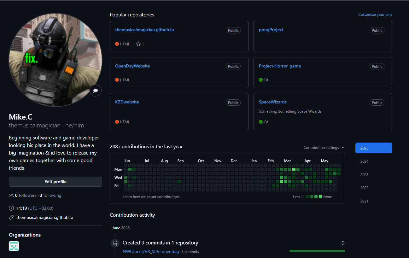This screenshot has width=409, height=258.
Task: Open the SpaceWizards repository
Action: [x=272, y=102]
